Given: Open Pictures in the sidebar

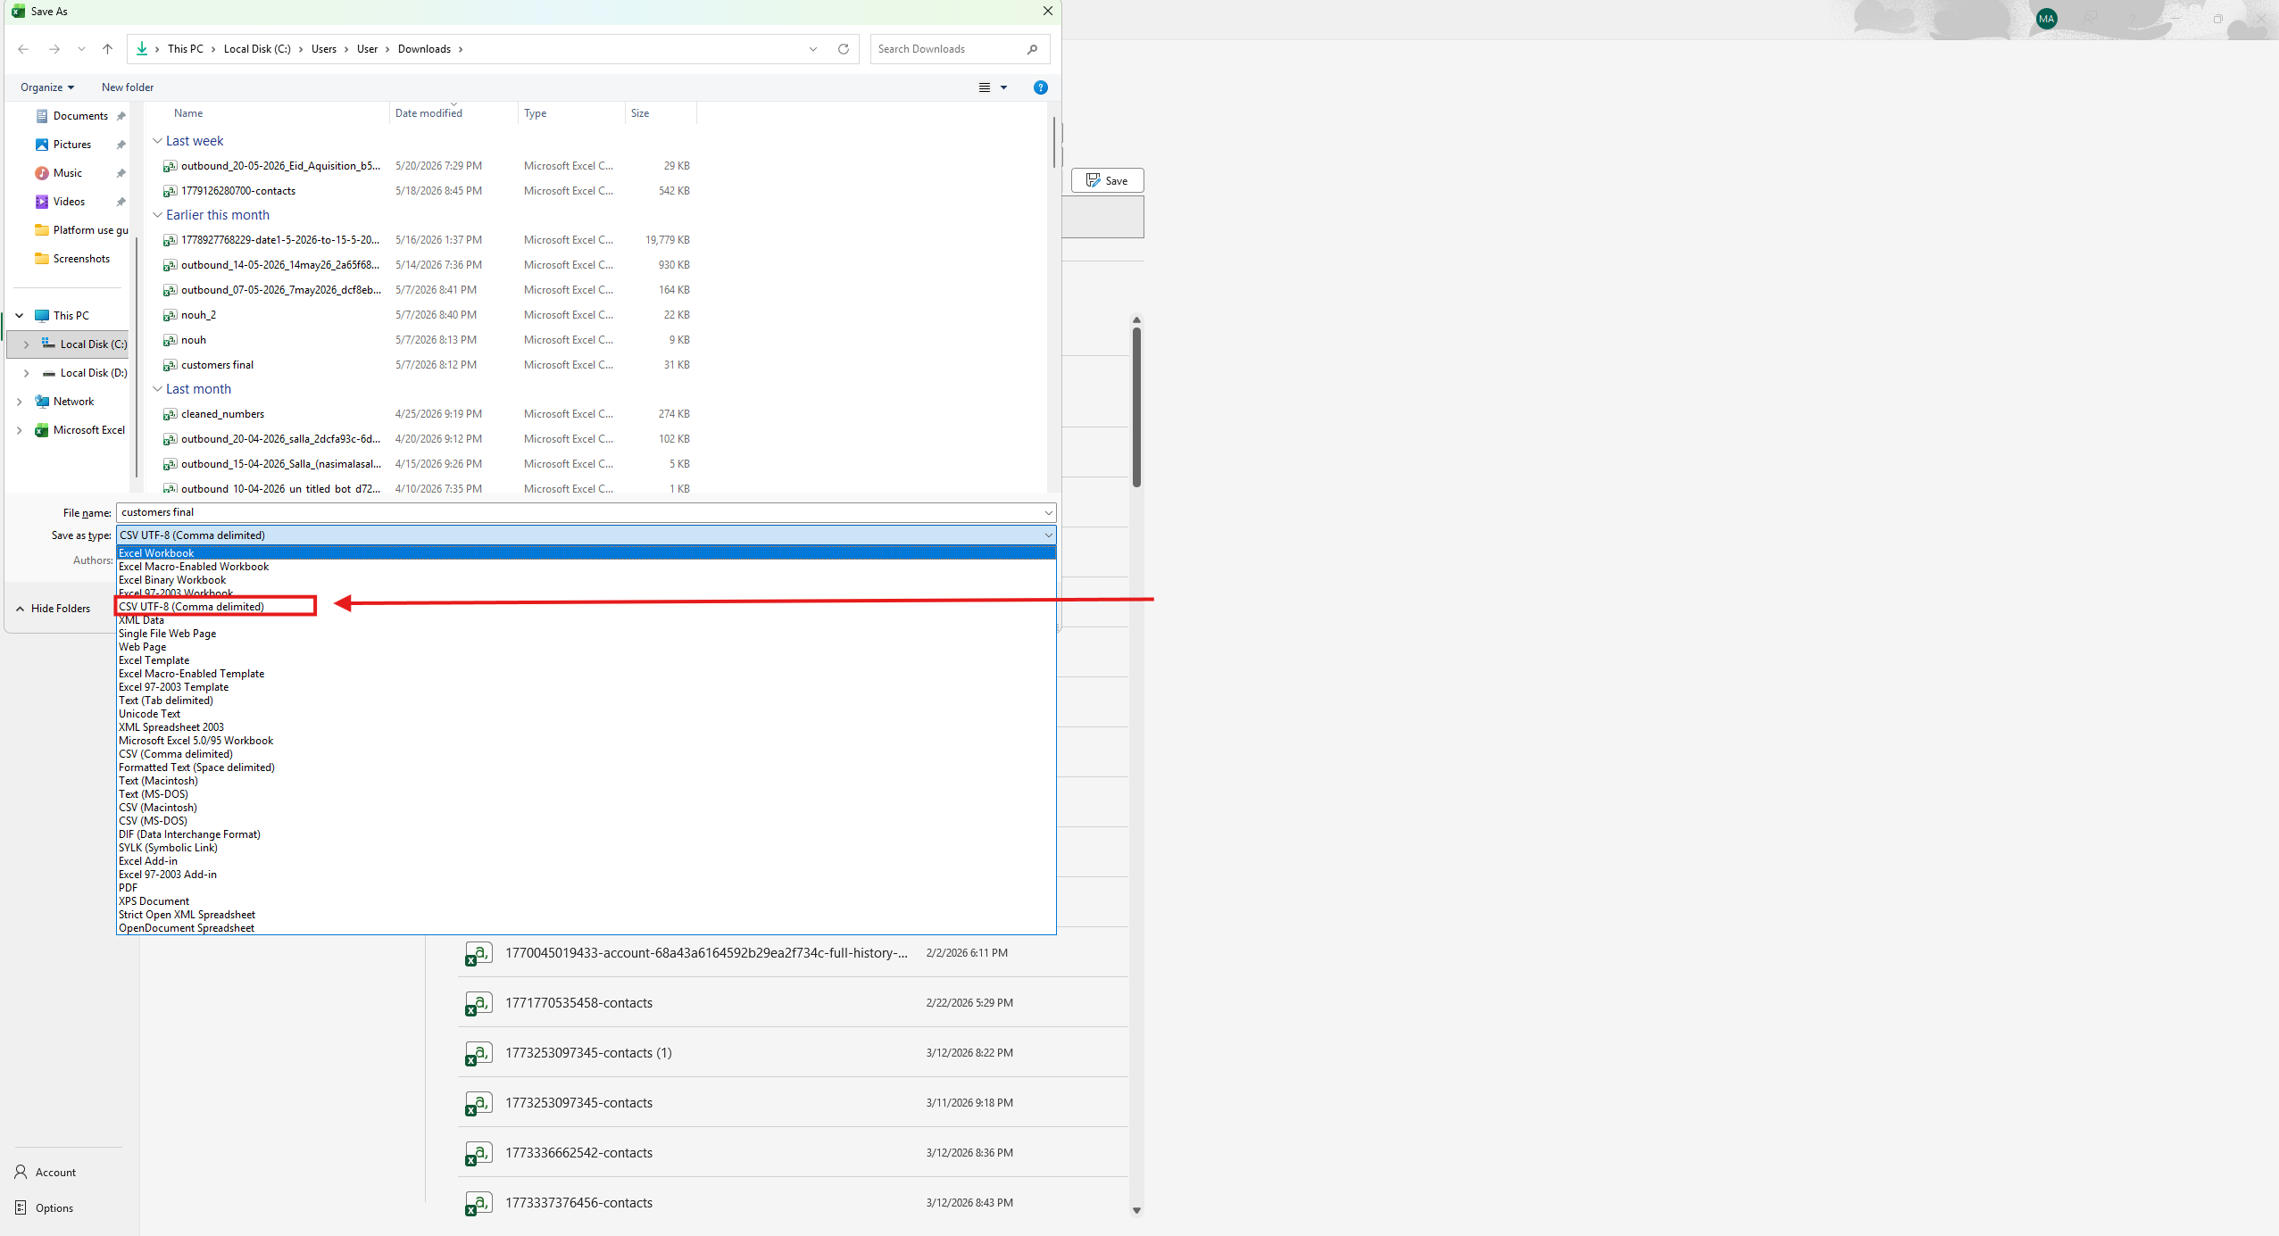Looking at the screenshot, I should 71,145.
